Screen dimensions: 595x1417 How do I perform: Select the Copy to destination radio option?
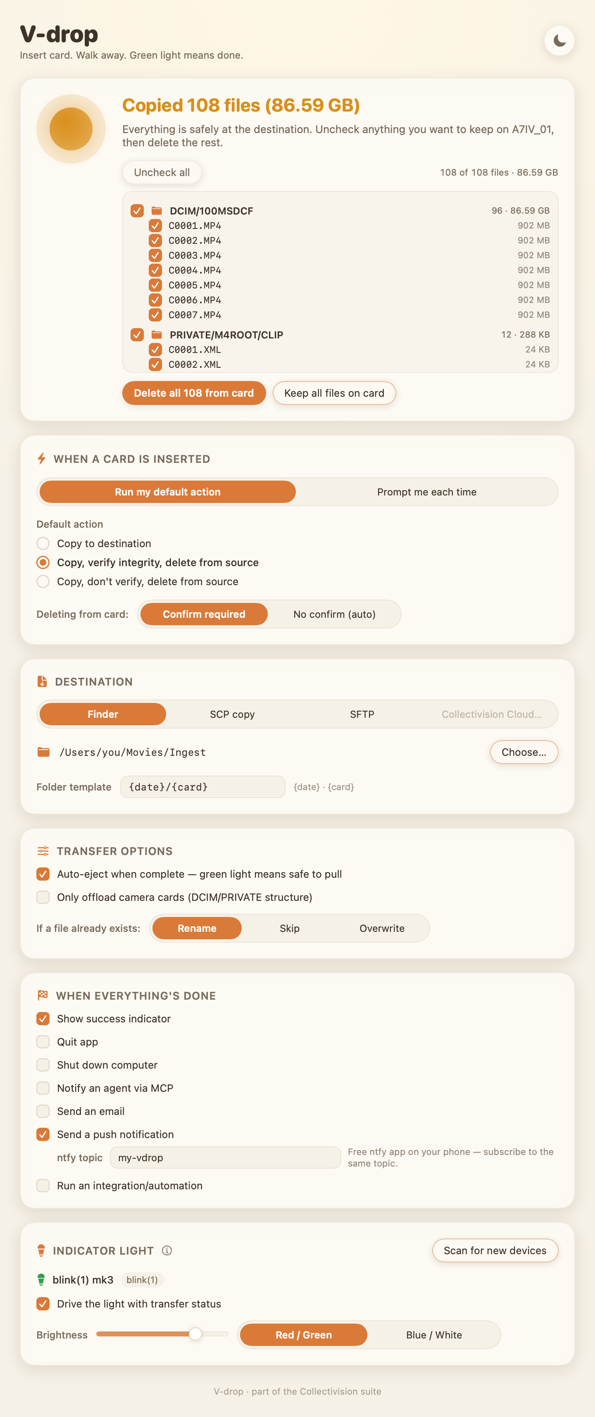[x=43, y=543]
